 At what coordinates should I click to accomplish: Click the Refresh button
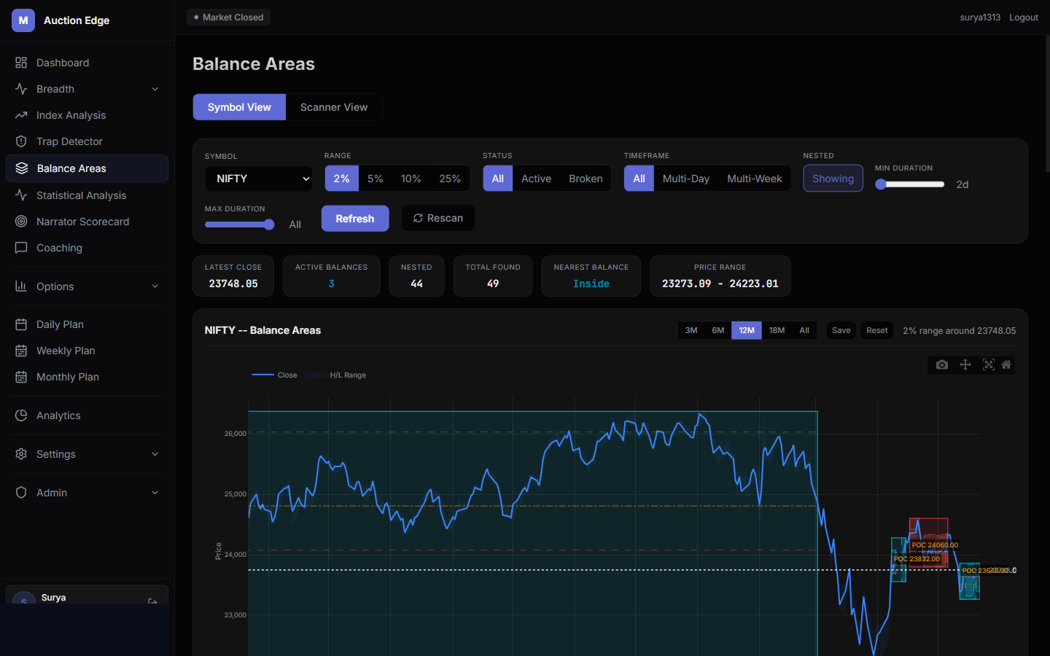coord(355,219)
